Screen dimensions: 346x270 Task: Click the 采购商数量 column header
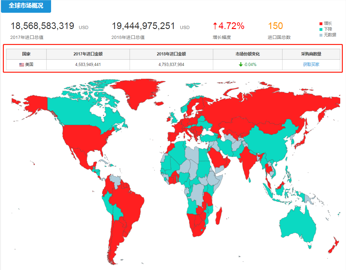(311, 54)
